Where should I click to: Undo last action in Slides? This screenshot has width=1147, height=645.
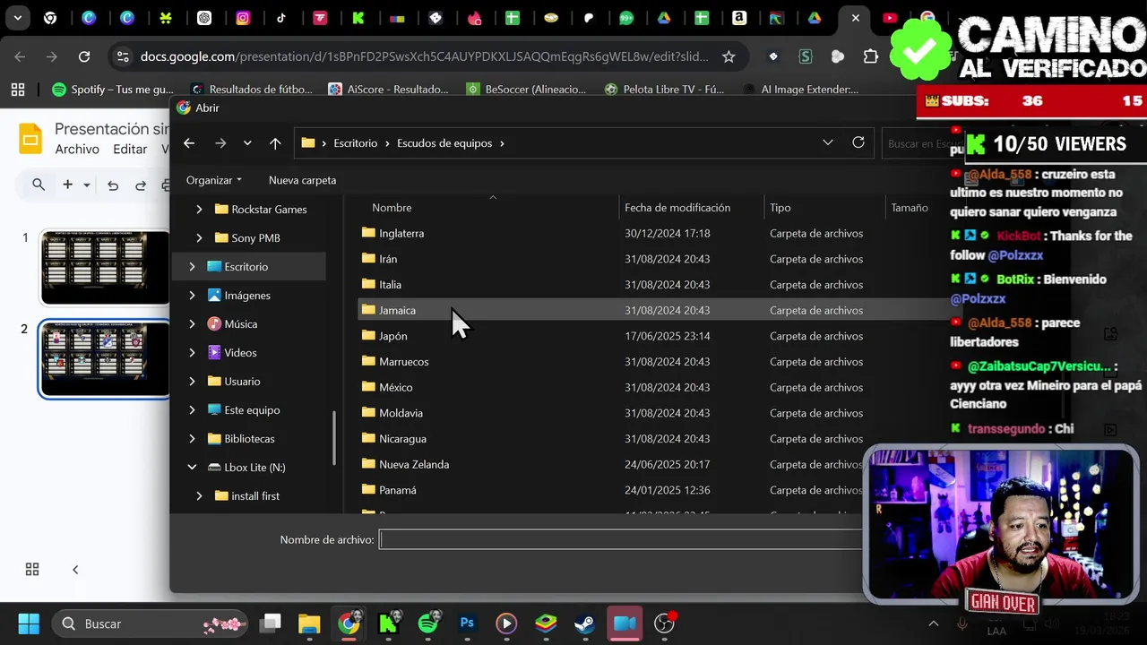[x=113, y=185]
